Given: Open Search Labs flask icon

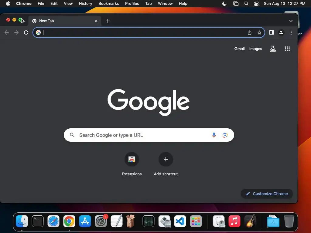Looking at the screenshot, I should point(273,49).
